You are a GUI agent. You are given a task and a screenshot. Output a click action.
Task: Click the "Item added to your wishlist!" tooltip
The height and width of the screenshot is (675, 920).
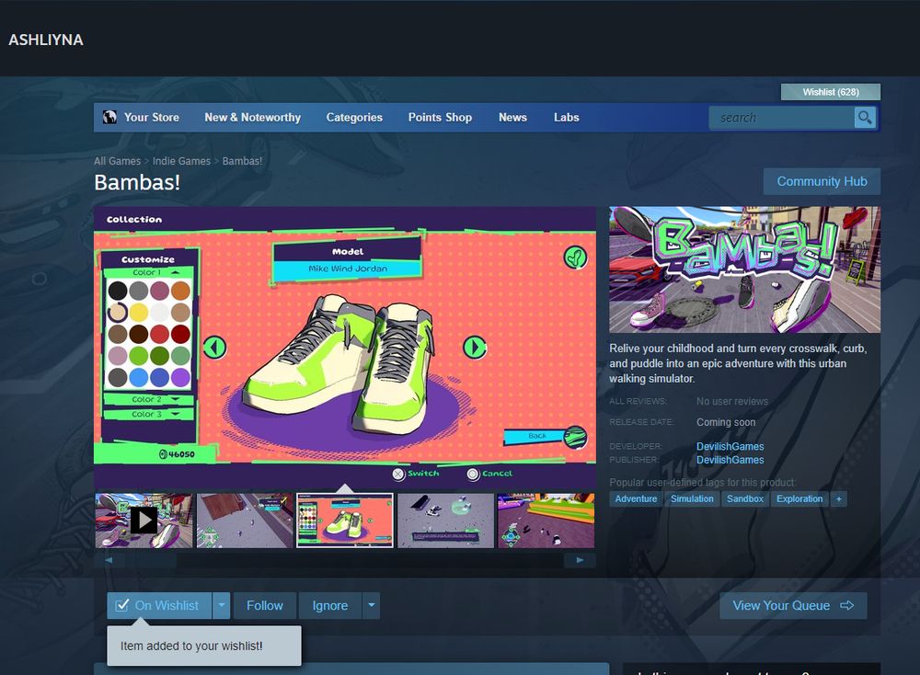pyautogui.click(x=204, y=646)
